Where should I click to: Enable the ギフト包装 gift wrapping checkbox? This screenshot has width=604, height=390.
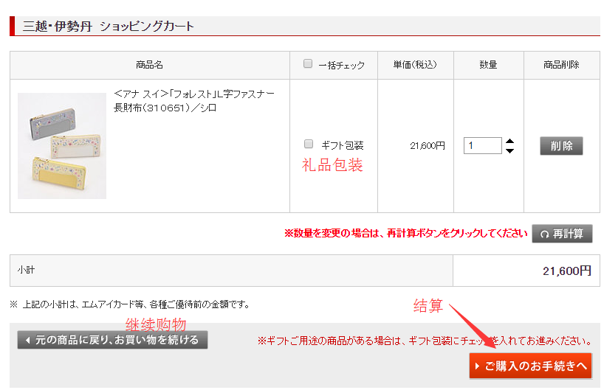tap(309, 144)
